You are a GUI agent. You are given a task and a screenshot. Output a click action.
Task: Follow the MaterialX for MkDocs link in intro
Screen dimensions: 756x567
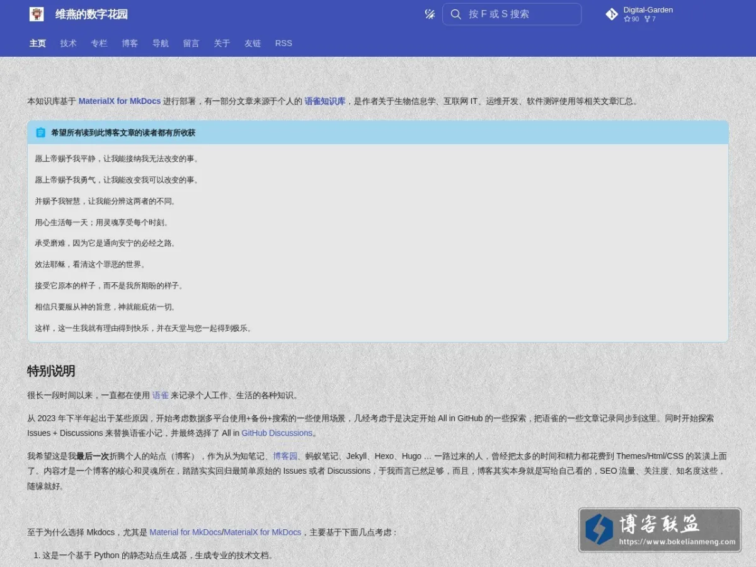[119, 101]
